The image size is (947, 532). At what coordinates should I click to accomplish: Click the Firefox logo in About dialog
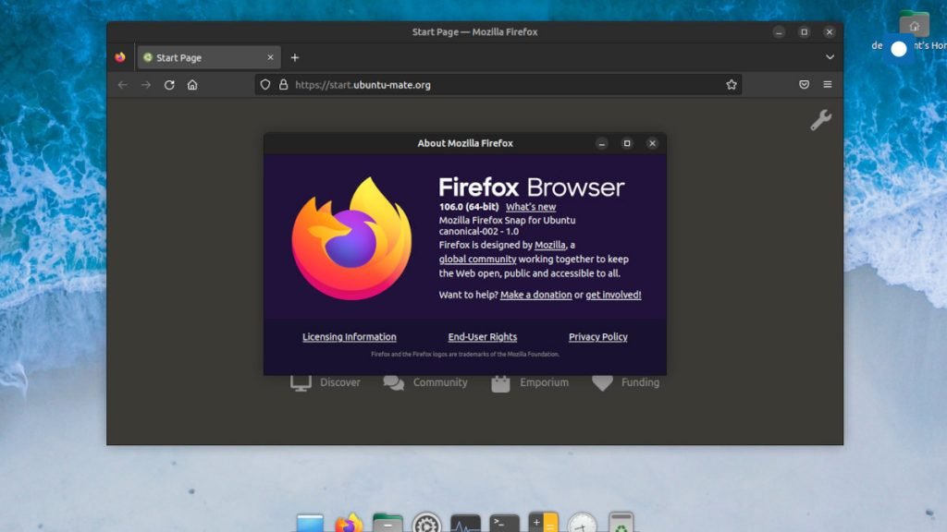pyautogui.click(x=352, y=239)
